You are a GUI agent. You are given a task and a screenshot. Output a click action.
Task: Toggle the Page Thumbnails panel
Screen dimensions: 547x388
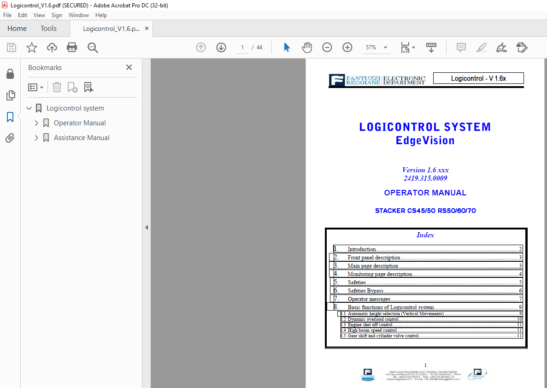click(10, 95)
